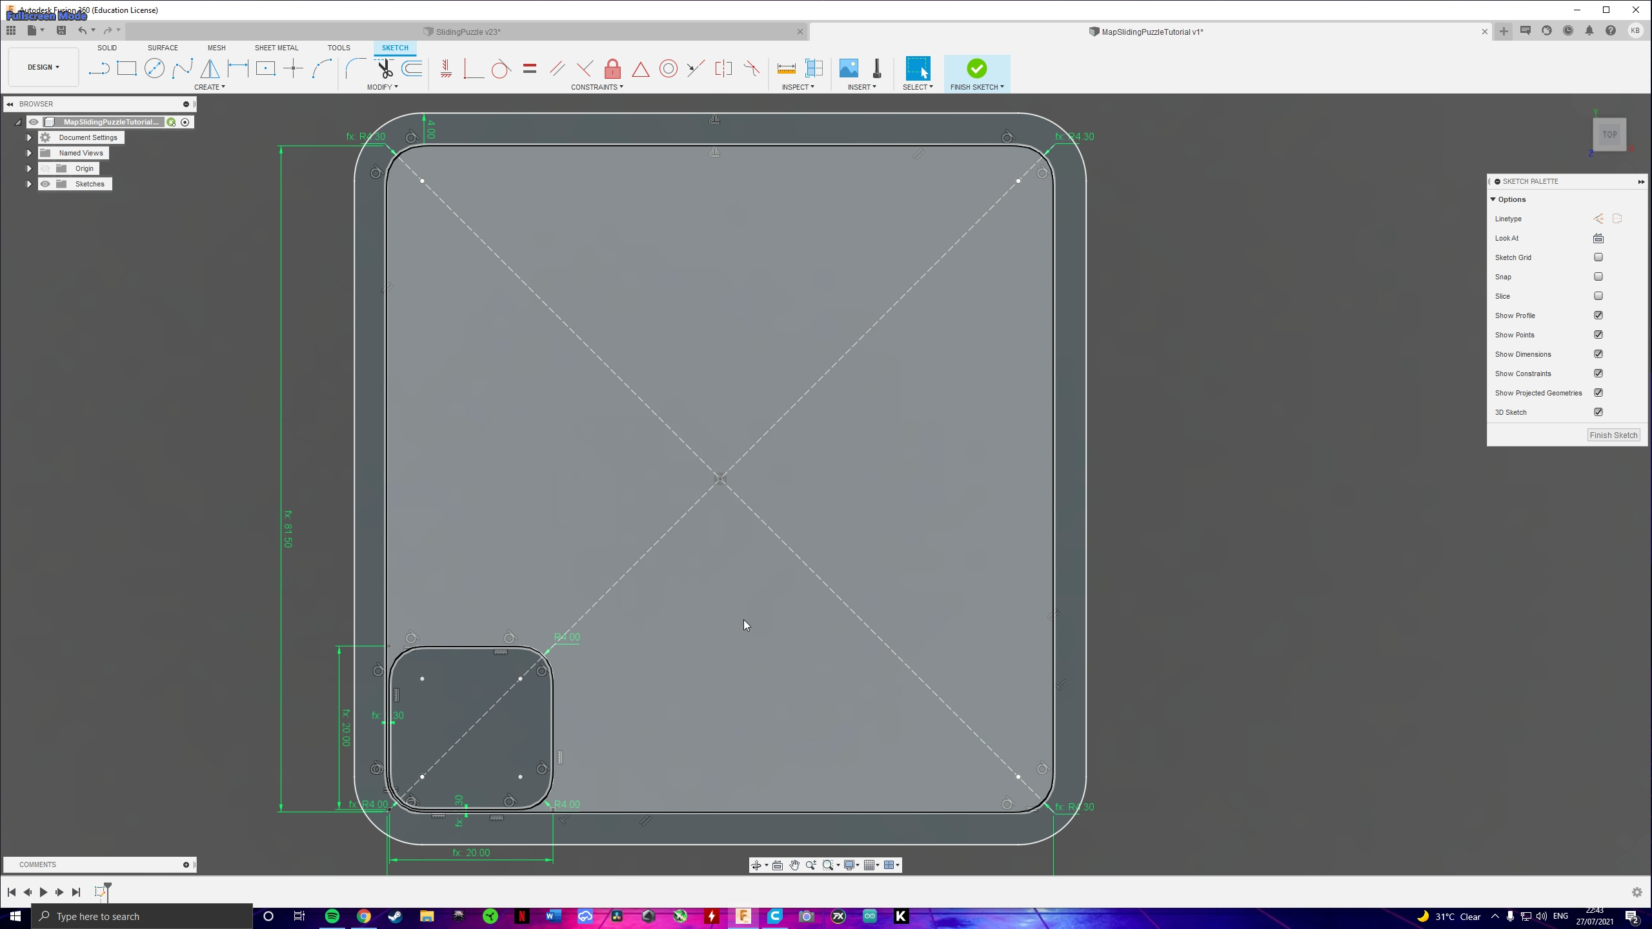Select the 2-Point Rectangle tool
Image resolution: width=1652 pixels, height=929 pixels.
click(126, 68)
